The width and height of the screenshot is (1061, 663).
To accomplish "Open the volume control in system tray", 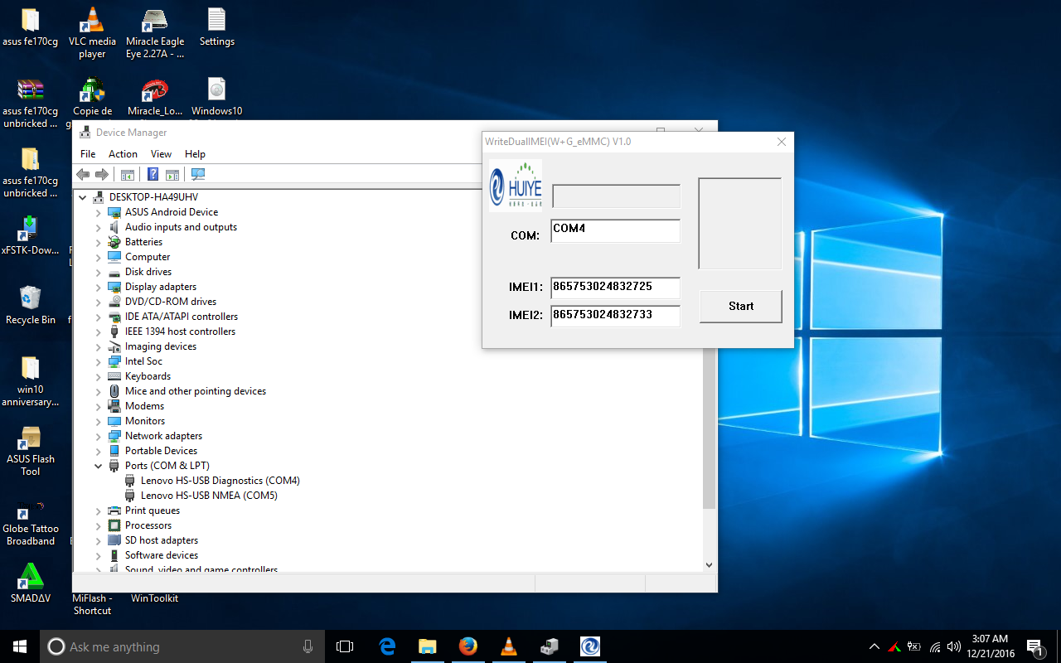I will (x=954, y=646).
